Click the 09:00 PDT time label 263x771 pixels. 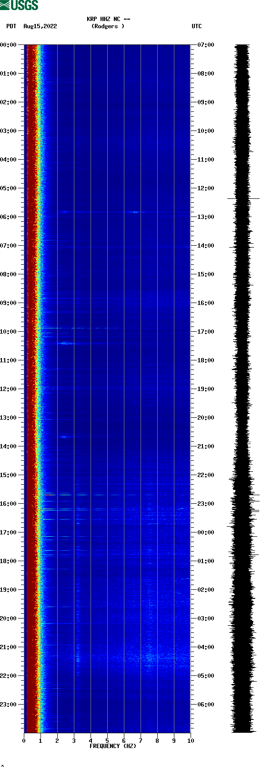(9, 303)
